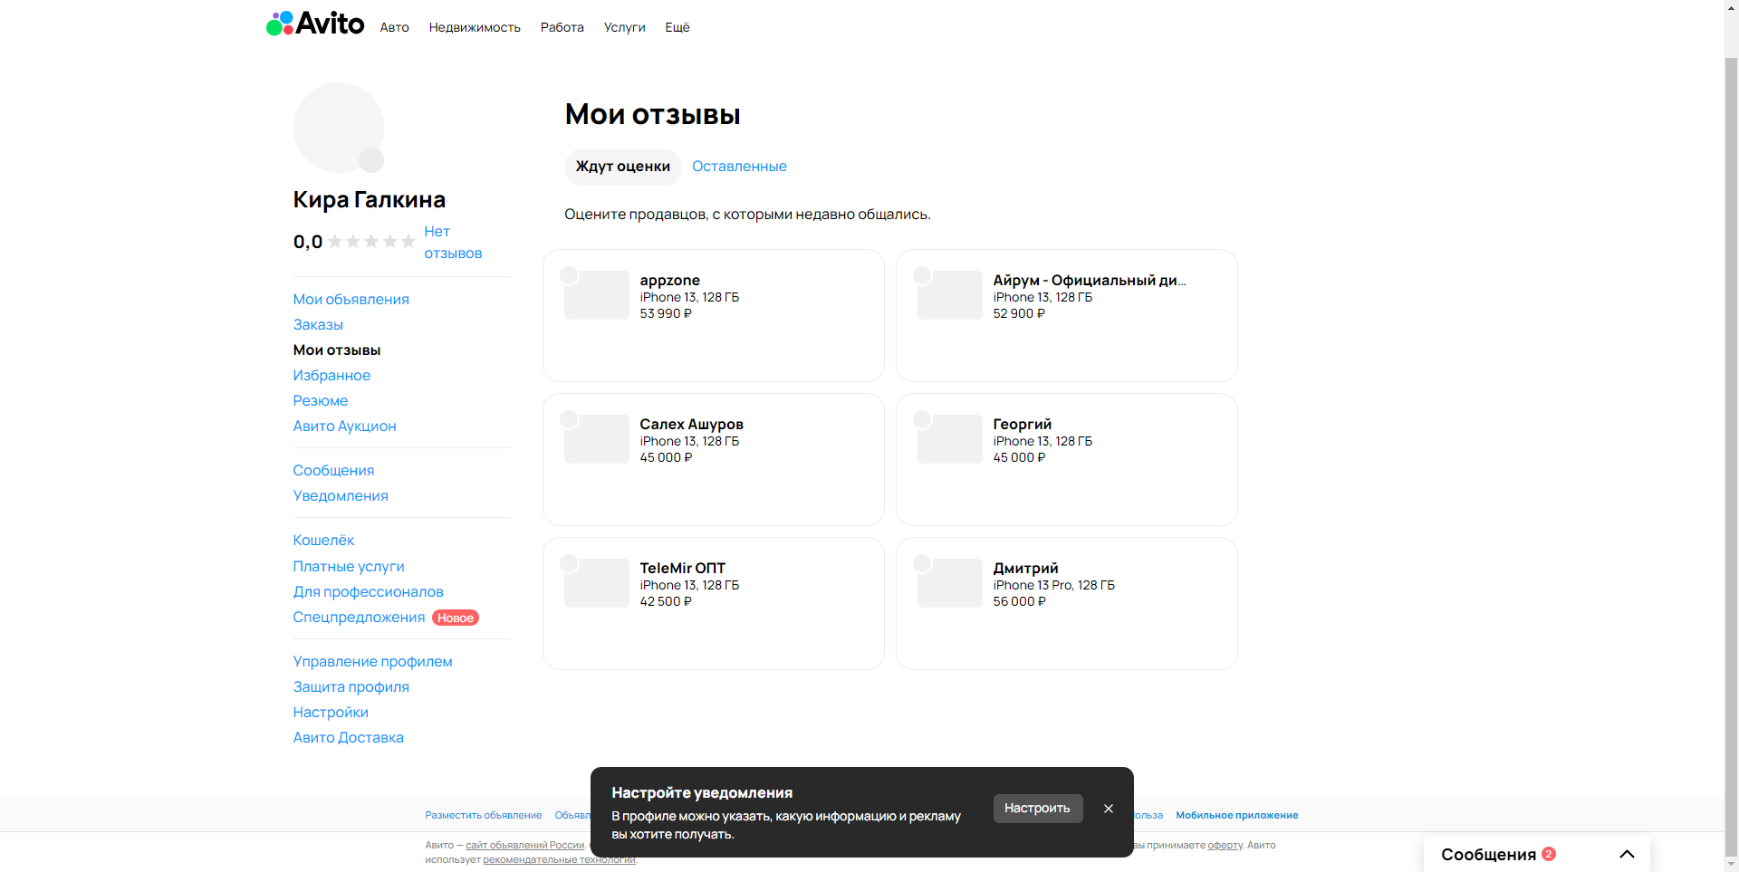Close the notification settings popup

coord(1108,809)
